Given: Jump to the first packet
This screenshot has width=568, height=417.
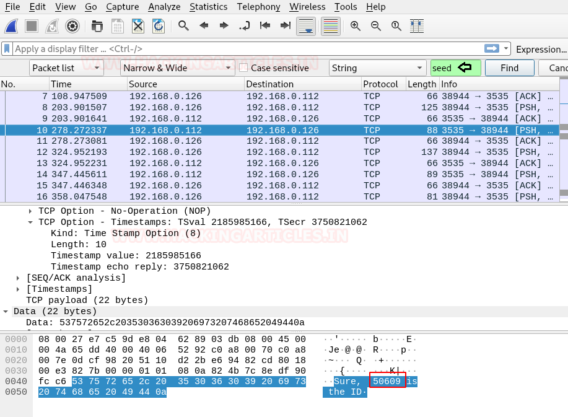Looking at the screenshot, I should 265,25.
